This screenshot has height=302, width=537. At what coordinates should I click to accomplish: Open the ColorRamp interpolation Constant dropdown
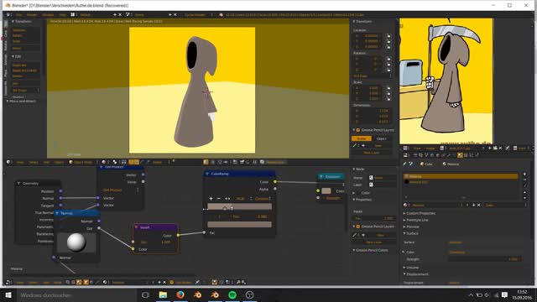click(263, 199)
